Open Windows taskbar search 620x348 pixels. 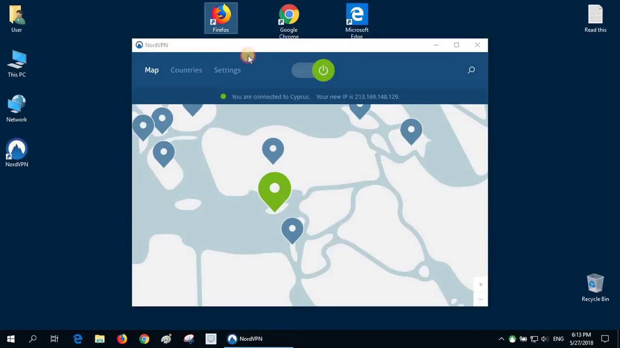click(33, 339)
